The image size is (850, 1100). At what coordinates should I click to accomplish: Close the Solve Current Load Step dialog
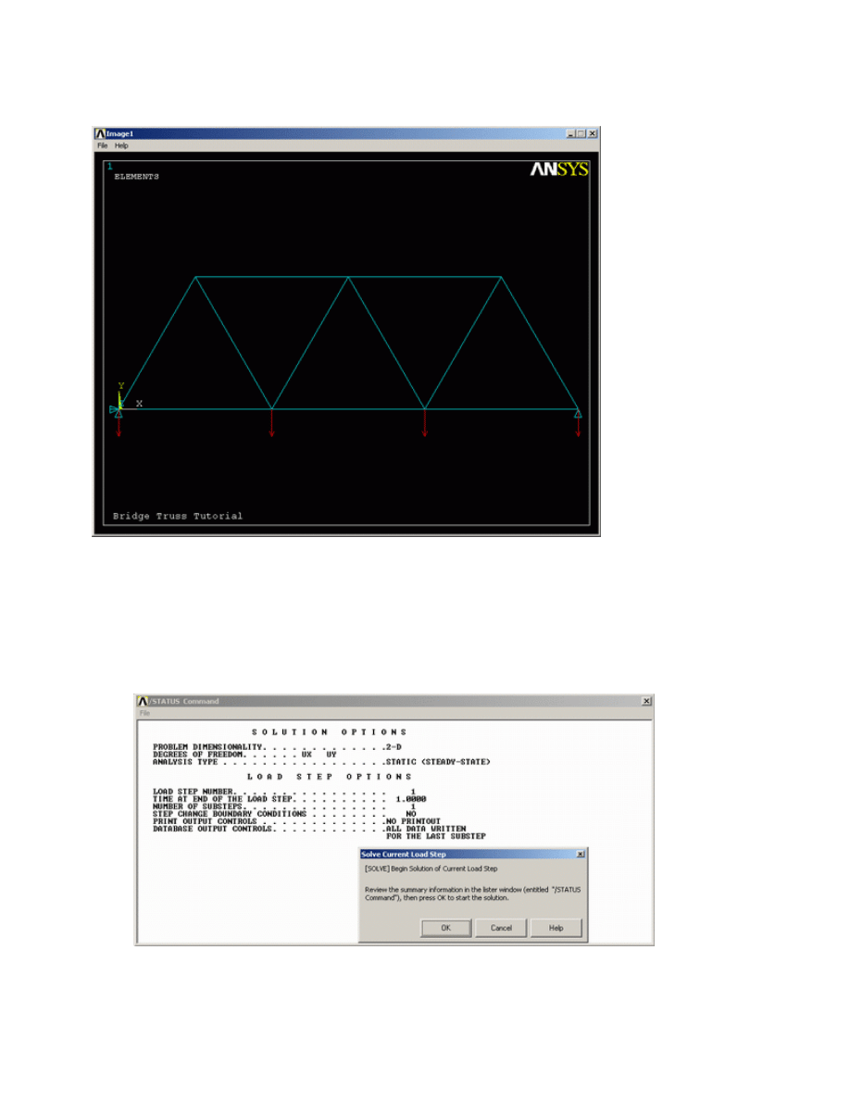(580, 854)
